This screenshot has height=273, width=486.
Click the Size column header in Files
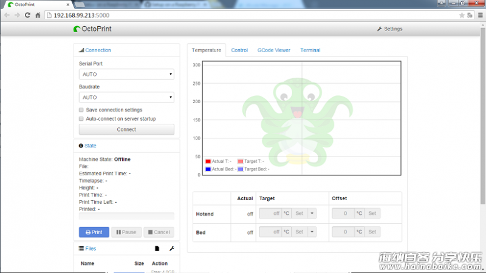coord(139,263)
